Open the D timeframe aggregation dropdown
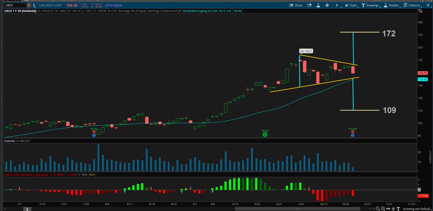The image size is (433, 211). tap(337, 5)
